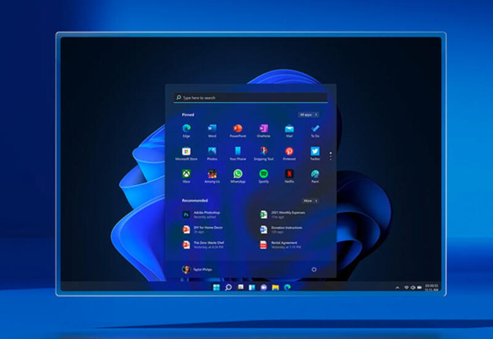Open the volume tray icon
The image size is (493, 339).
[x=413, y=288]
